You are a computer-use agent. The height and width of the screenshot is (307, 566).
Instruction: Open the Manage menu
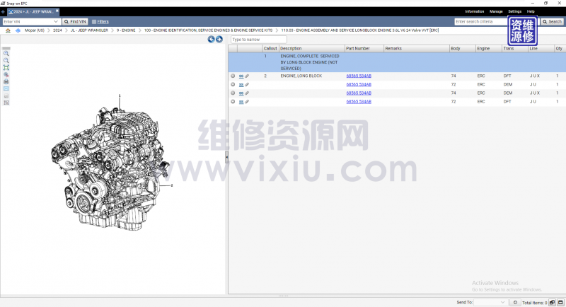(496, 11)
